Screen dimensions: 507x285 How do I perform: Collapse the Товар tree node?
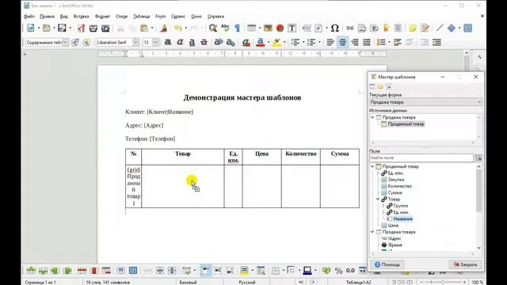pyautogui.click(x=378, y=199)
